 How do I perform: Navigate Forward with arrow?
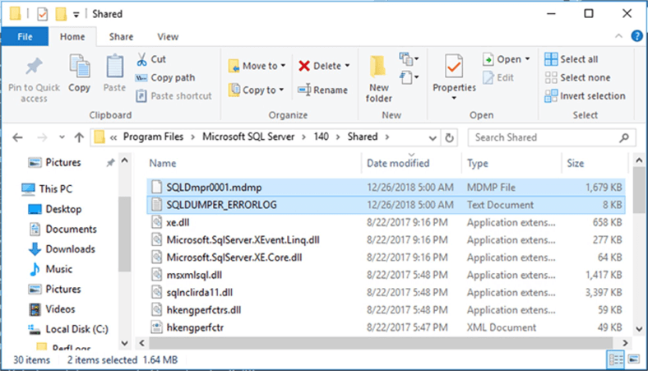coord(42,137)
